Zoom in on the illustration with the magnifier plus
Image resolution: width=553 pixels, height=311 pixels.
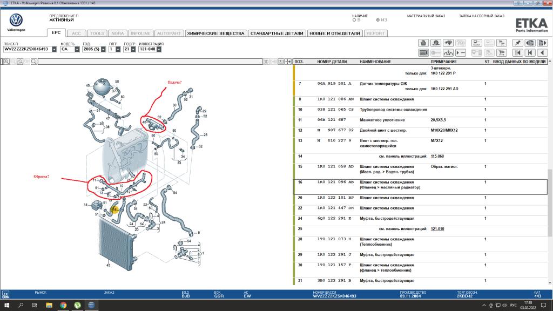(6, 62)
